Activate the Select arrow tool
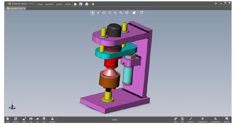 pos(93,13)
